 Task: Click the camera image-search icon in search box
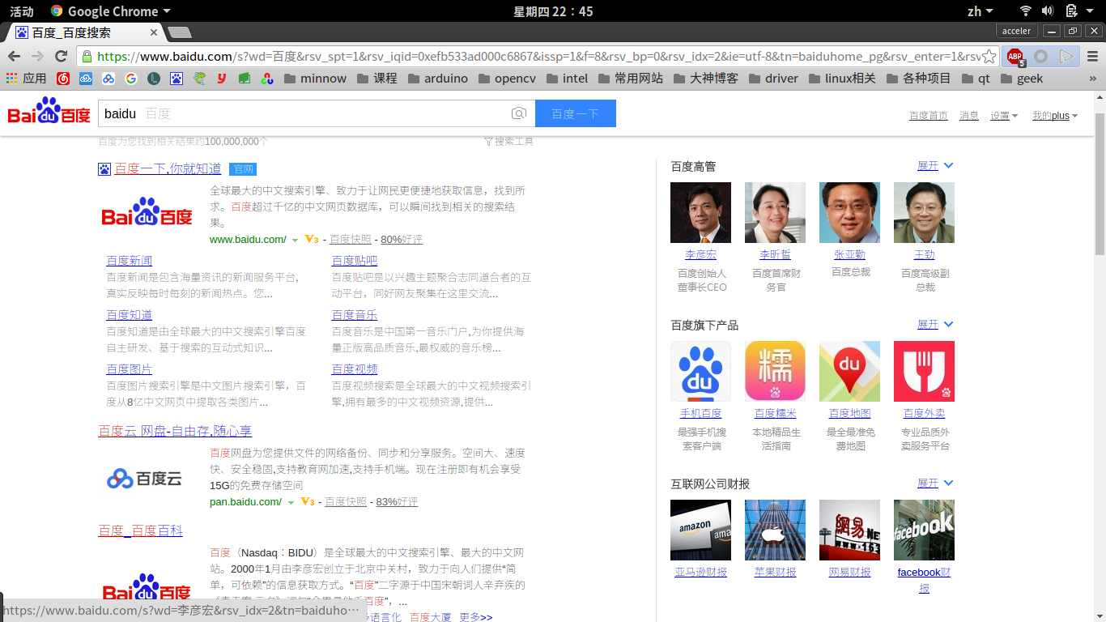click(519, 113)
